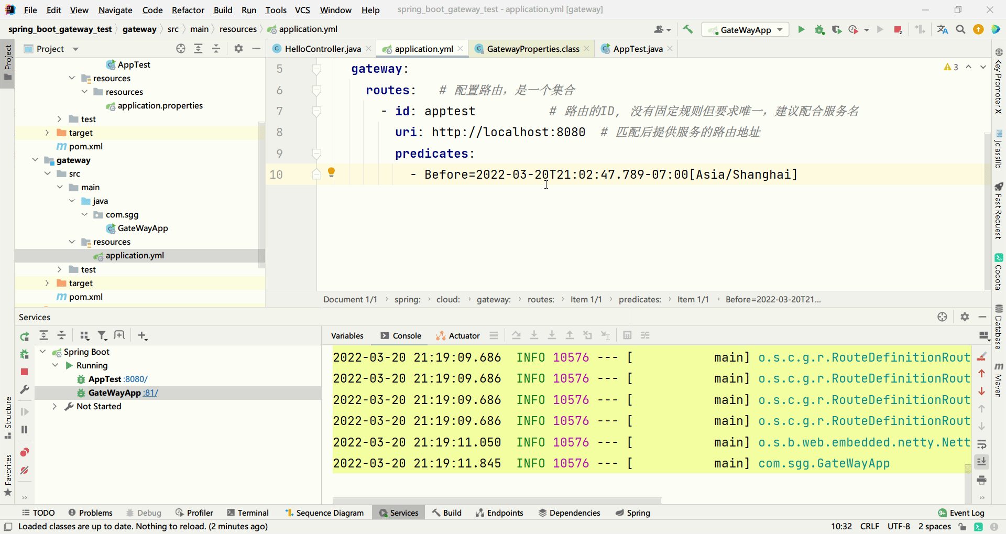Open the Endpoints tool window
Image resolution: width=1006 pixels, height=534 pixels.
tap(499, 513)
